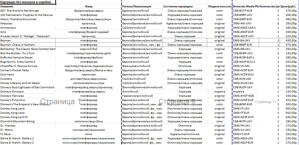This screenshot has height=145, width=299.
Task: Click the genre cell 'морской бой'
Action: tap(89, 49)
